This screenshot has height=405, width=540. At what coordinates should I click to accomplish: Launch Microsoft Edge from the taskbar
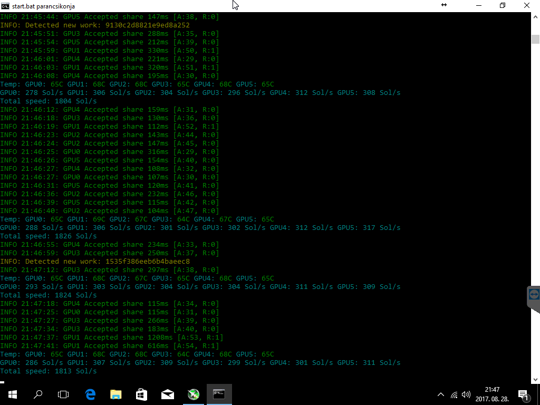[90, 394]
